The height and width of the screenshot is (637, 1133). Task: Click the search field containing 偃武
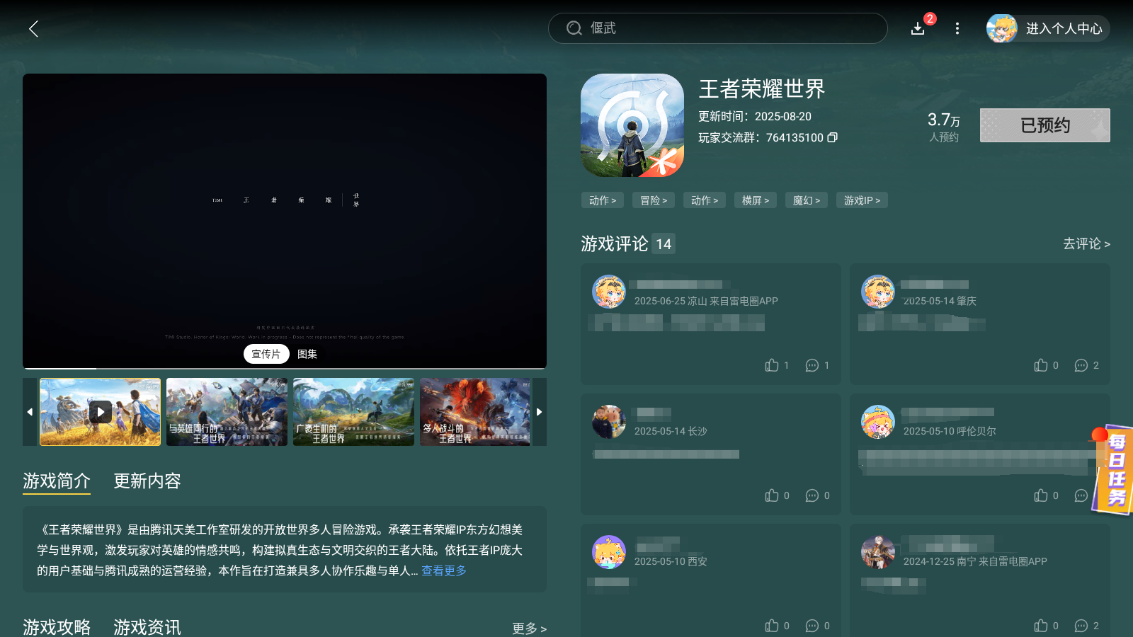click(x=718, y=28)
